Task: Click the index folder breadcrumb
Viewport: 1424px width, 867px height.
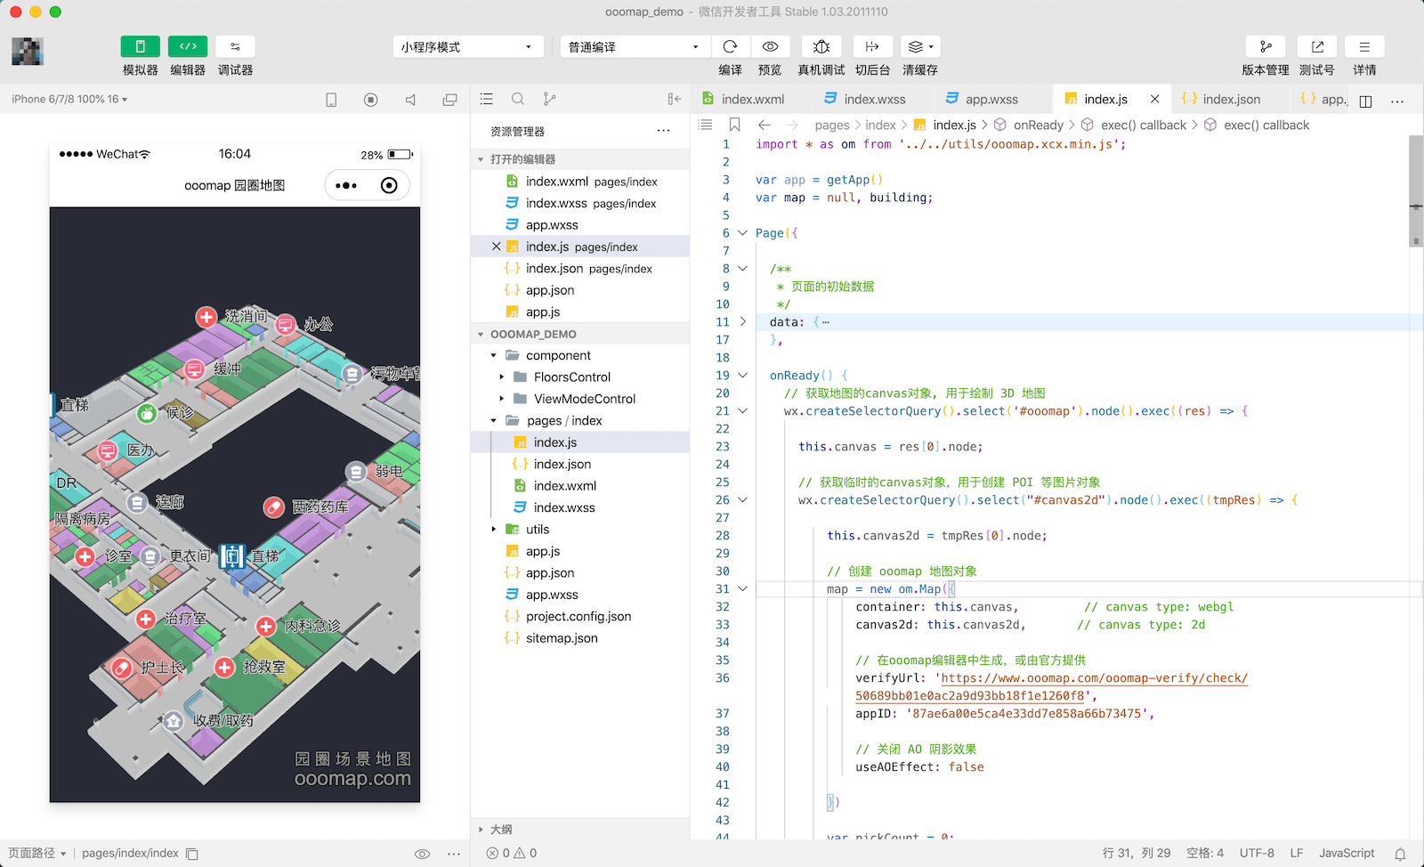Action: point(880,126)
